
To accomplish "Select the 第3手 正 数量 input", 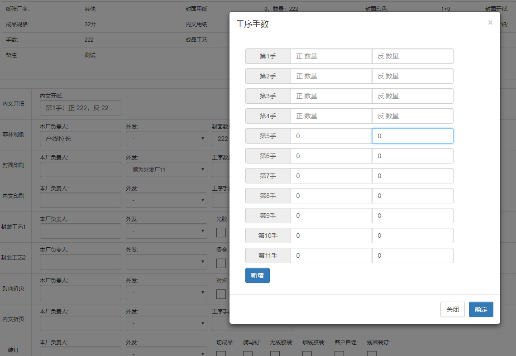I will 331,96.
